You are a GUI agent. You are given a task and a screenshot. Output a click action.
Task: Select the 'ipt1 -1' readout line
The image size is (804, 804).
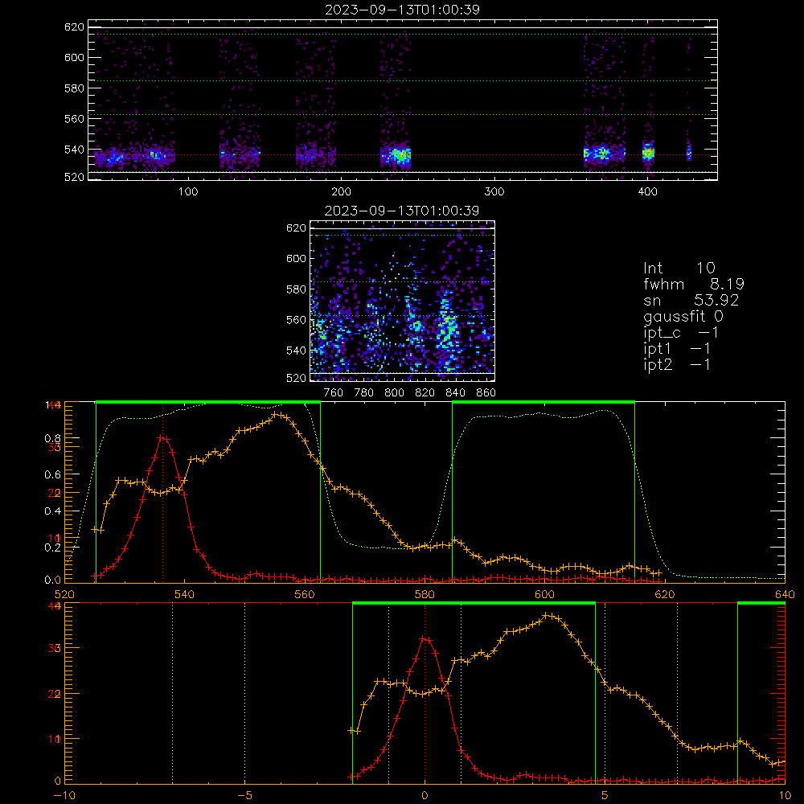point(677,349)
